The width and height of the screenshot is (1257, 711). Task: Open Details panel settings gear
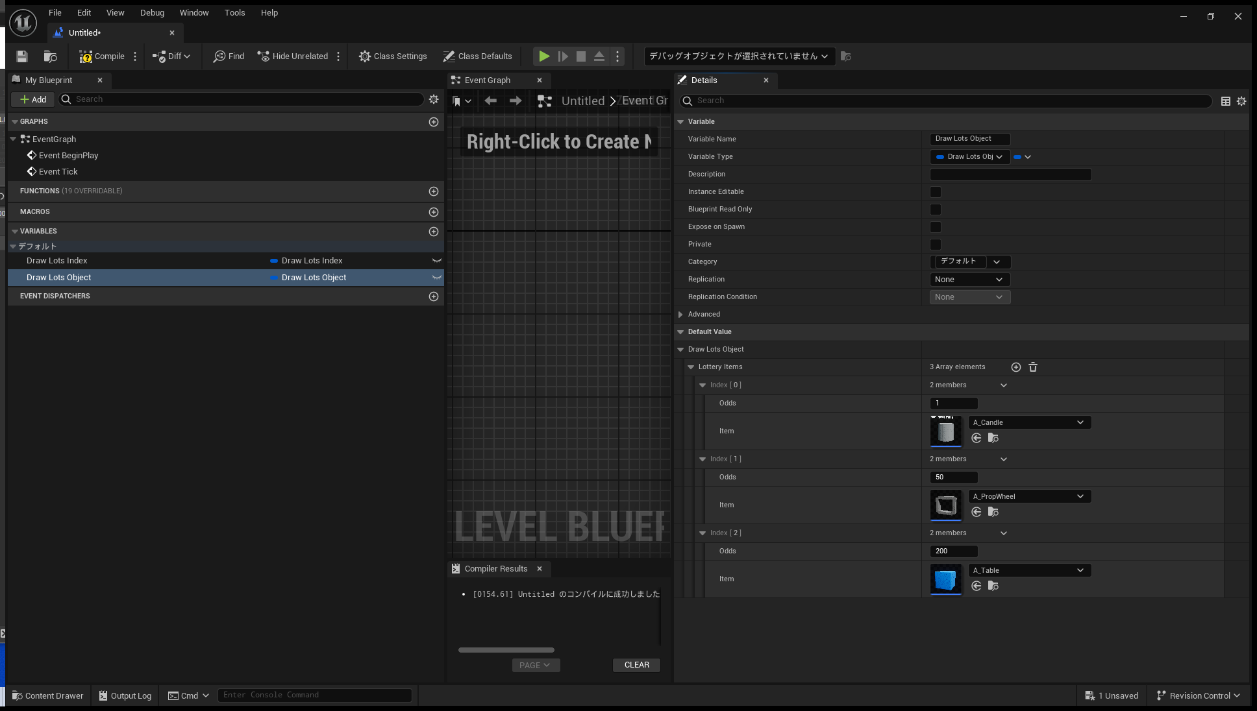pyautogui.click(x=1241, y=101)
